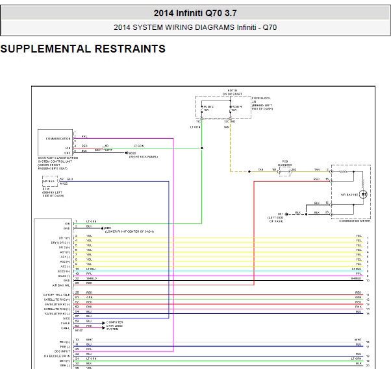Click the tan wire splice junction dot

(249, 172)
